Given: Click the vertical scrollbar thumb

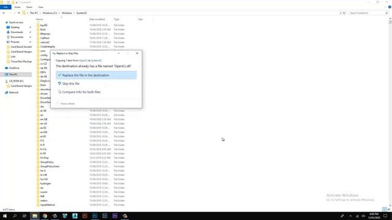Looking at the screenshot, I should [x=390, y=22].
